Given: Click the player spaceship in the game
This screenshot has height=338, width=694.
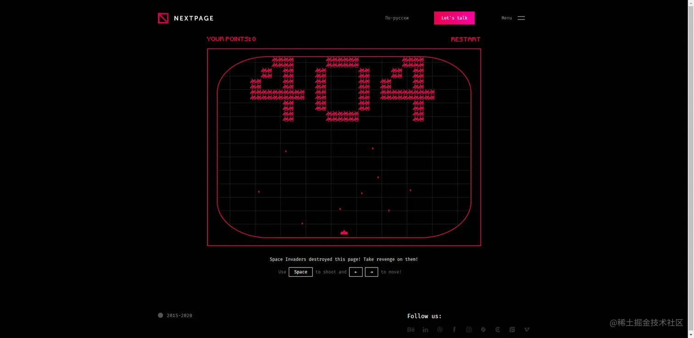Looking at the screenshot, I should (344, 232).
